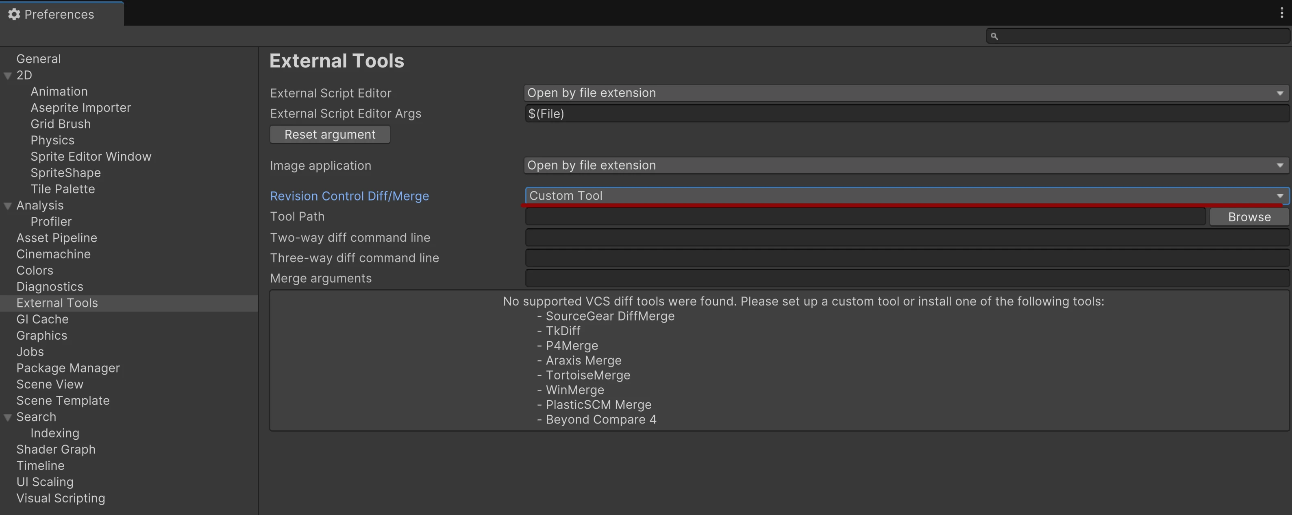This screenshot has width=1292, height=515.
Task: Click the gear icon on the Preferences tab
Action: click(13, 14)
